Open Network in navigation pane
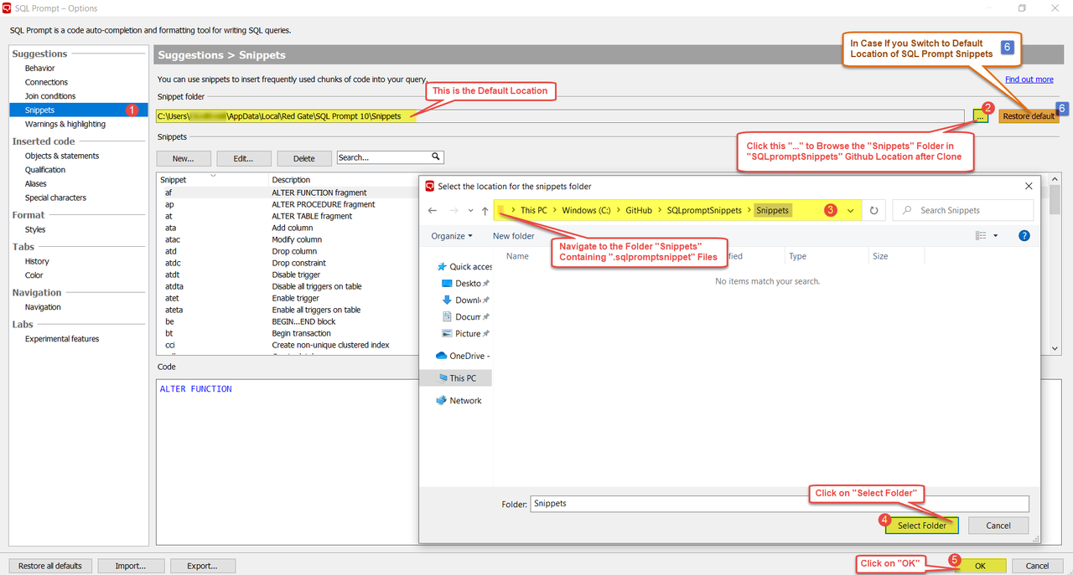The height and width of the screenshot is (575, 1073). [x=459, y=401]
